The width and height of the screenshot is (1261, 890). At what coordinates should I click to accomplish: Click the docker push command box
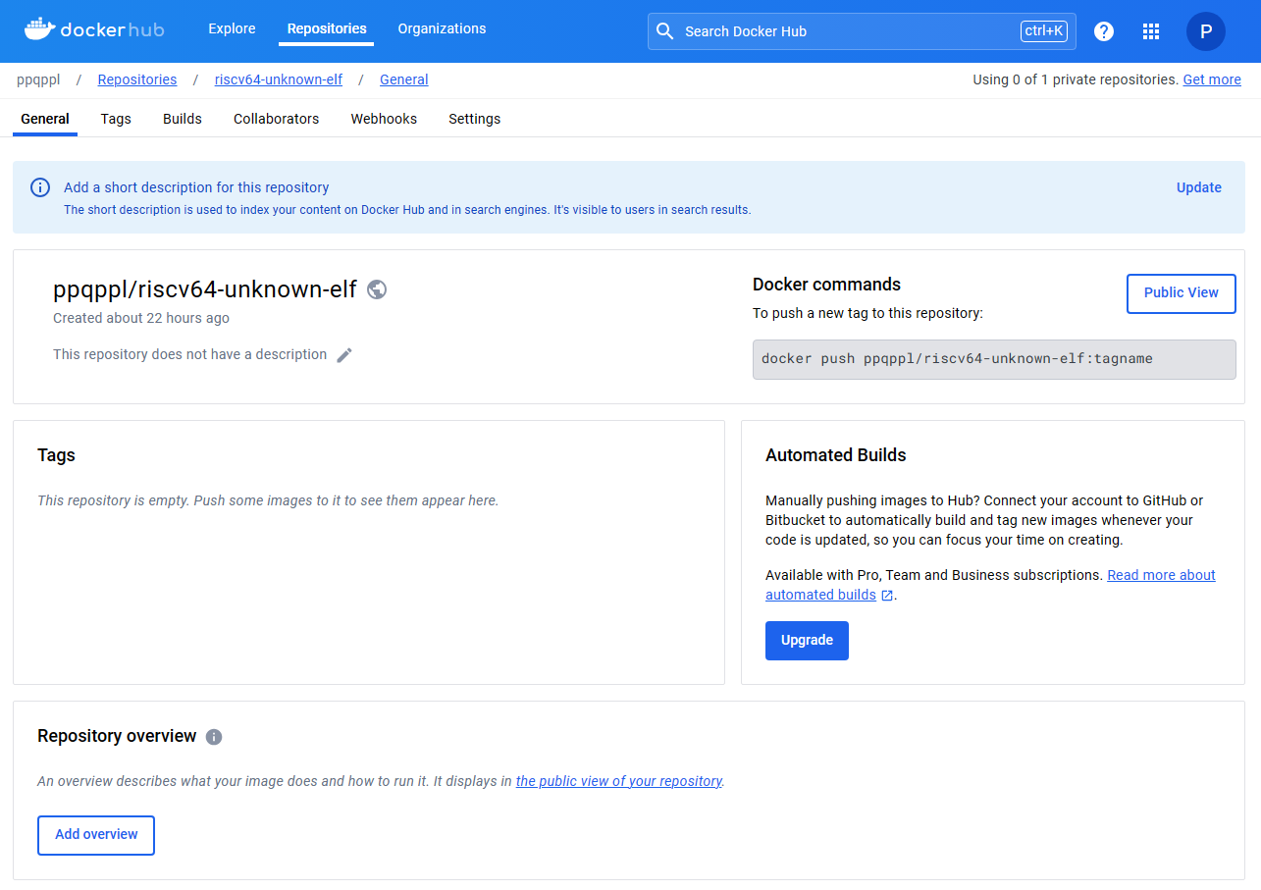(994, 359)
